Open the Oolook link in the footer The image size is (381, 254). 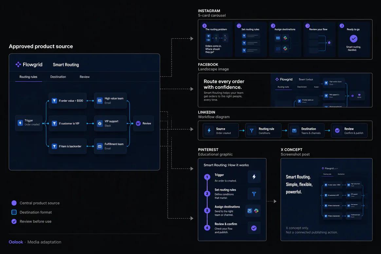click(x=16, y=242)
